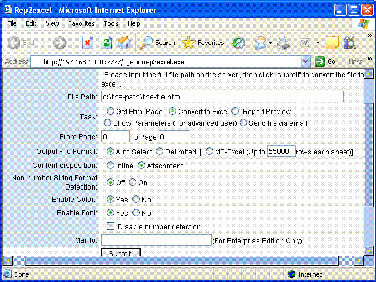Expand toolbar overflow chevron
The image size is (376, 282).
pyautogui.click(x=370, y=36)
